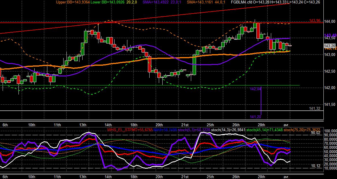The height and width of the screenshot is (179, 337).
Task: Click '30,0000' on the indicator scale
Action: tap(331, 160)
